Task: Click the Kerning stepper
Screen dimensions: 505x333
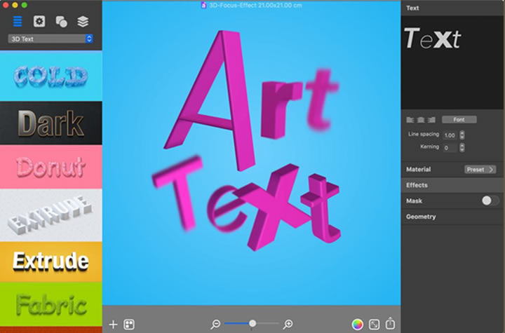Action: click(462, 147)
